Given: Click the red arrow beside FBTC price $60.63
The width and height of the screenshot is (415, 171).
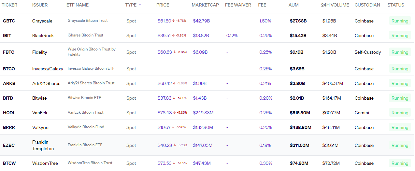Looking at the screenshot, I should coord(175,52).
